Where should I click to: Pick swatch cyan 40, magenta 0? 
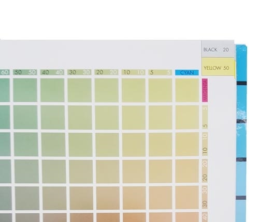click(x=52, y=90)
